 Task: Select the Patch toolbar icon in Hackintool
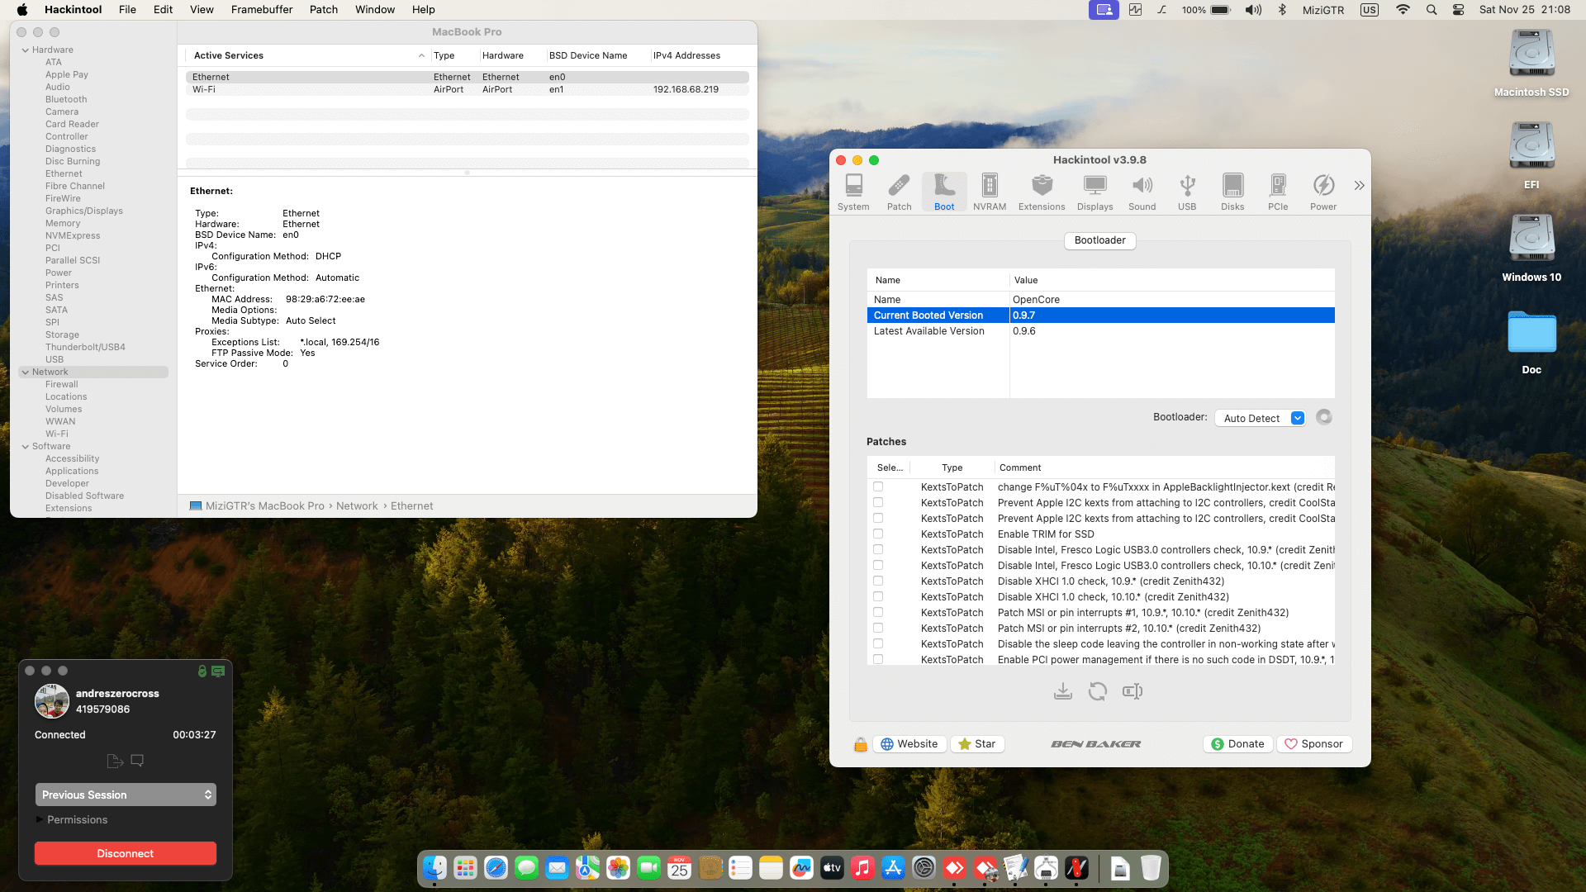899,193
